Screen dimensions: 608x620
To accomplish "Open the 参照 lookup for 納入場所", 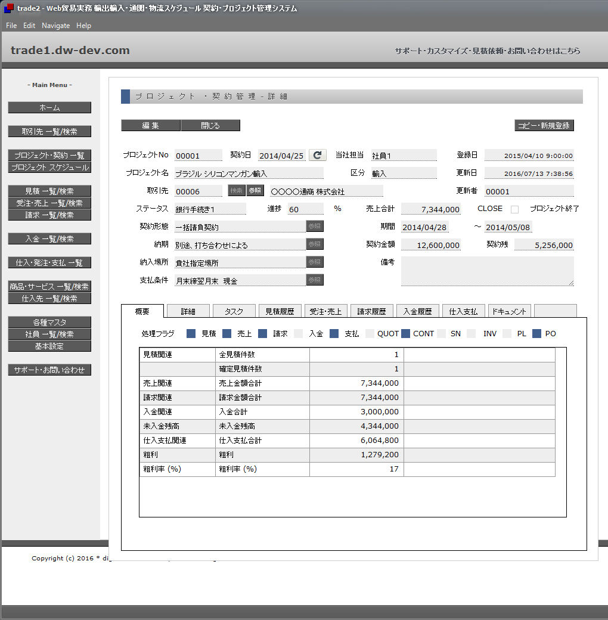I will pyautogui.click(x=315, y=262).
